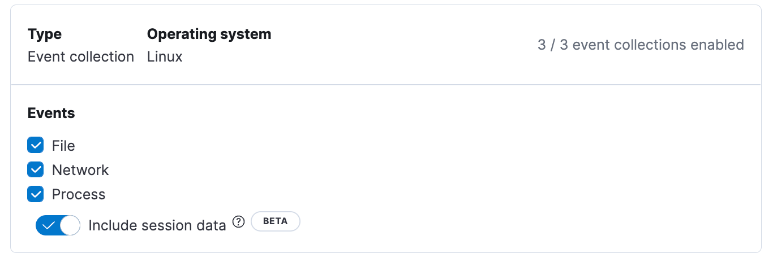Disable the Include session data switch

(58, 225)
